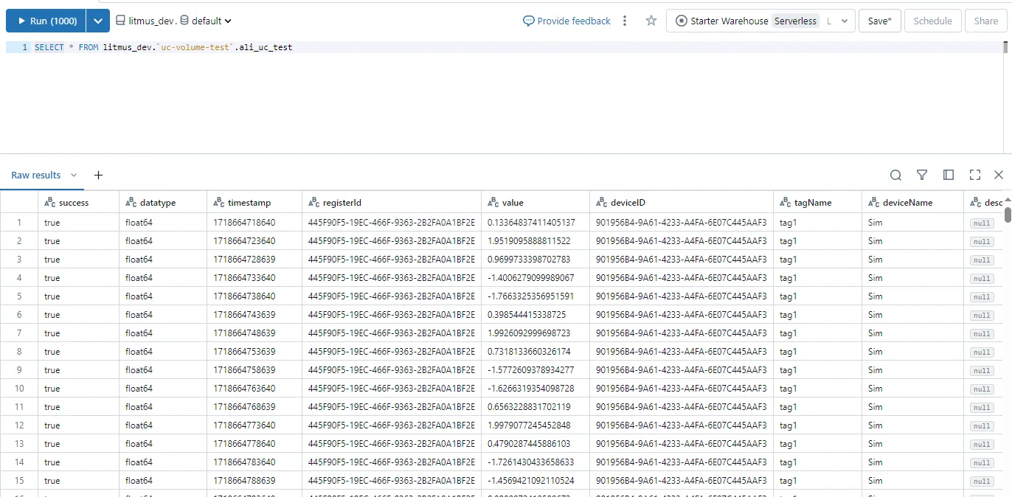Click the string type icon beside timestamp header
The width and height of the screenshot is (1012, 497).
click(x=219, y=203)
